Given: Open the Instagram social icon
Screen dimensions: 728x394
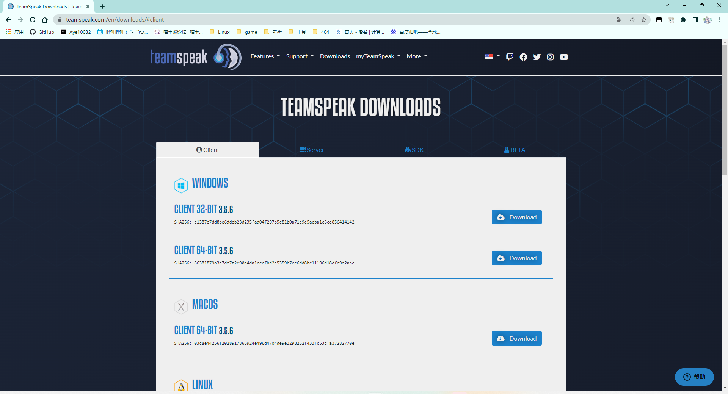Looking at the screenshot, I should point(550,57).
